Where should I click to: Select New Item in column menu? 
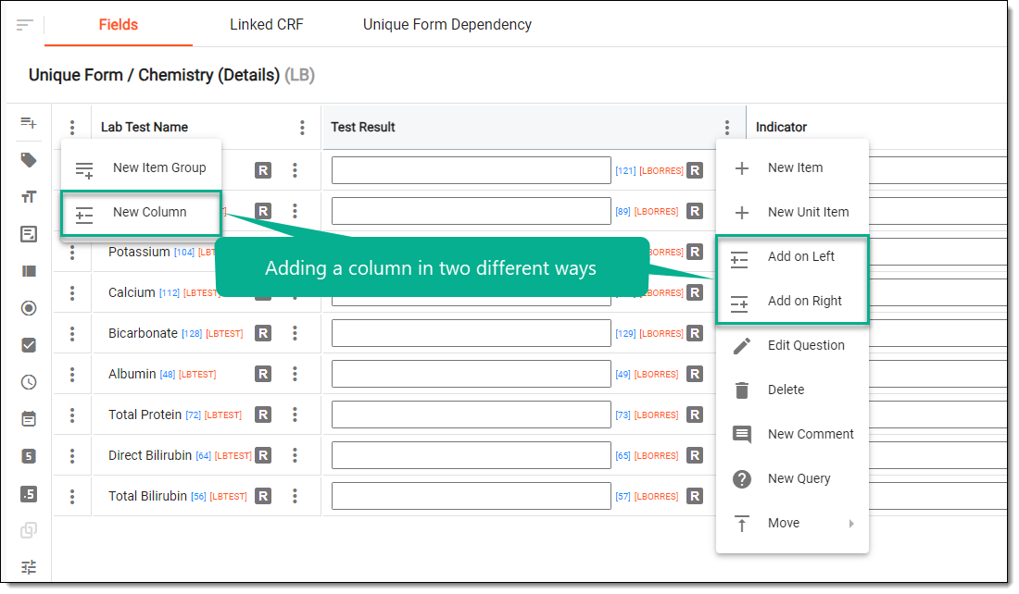pos(792,168)
